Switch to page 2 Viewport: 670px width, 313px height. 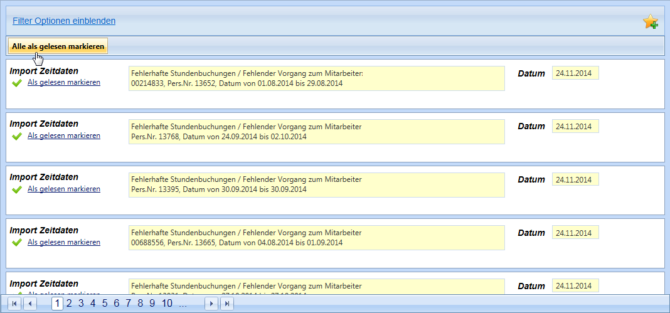pos(69,304)
